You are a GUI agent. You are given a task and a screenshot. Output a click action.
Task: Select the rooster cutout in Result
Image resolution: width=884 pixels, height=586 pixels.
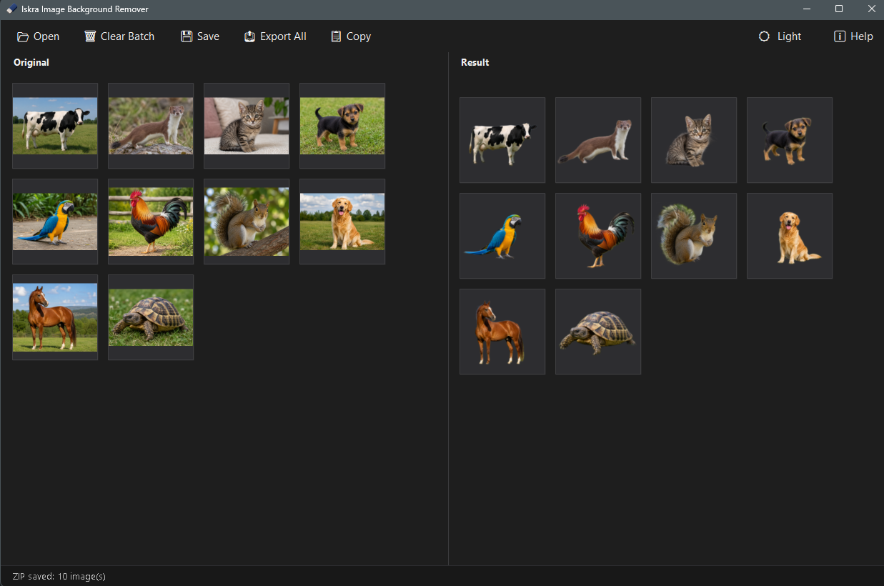point(598,236)
